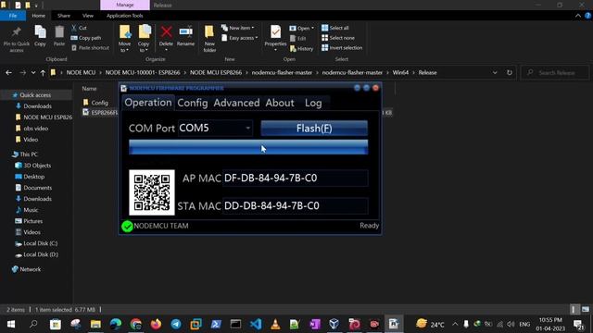Open the Log tab in programmer
593x333 pixels.
click(313, 103)
